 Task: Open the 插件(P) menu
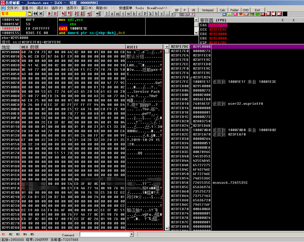click(57, 8)
